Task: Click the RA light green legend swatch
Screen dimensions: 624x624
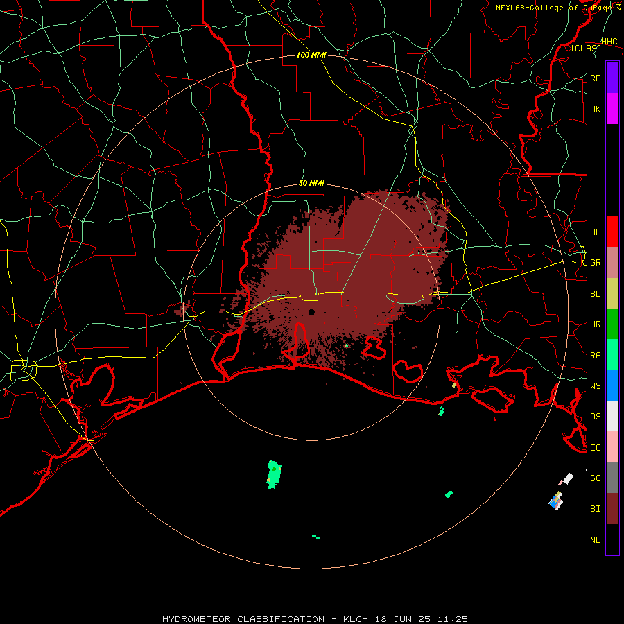Action: pos(612,355)
